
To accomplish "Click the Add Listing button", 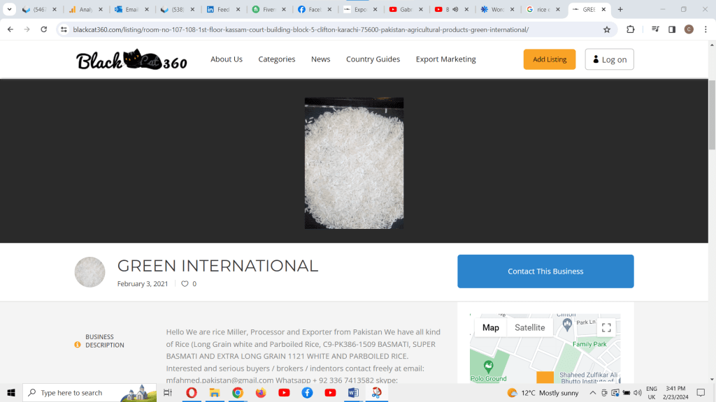I will tap(550, 59).
